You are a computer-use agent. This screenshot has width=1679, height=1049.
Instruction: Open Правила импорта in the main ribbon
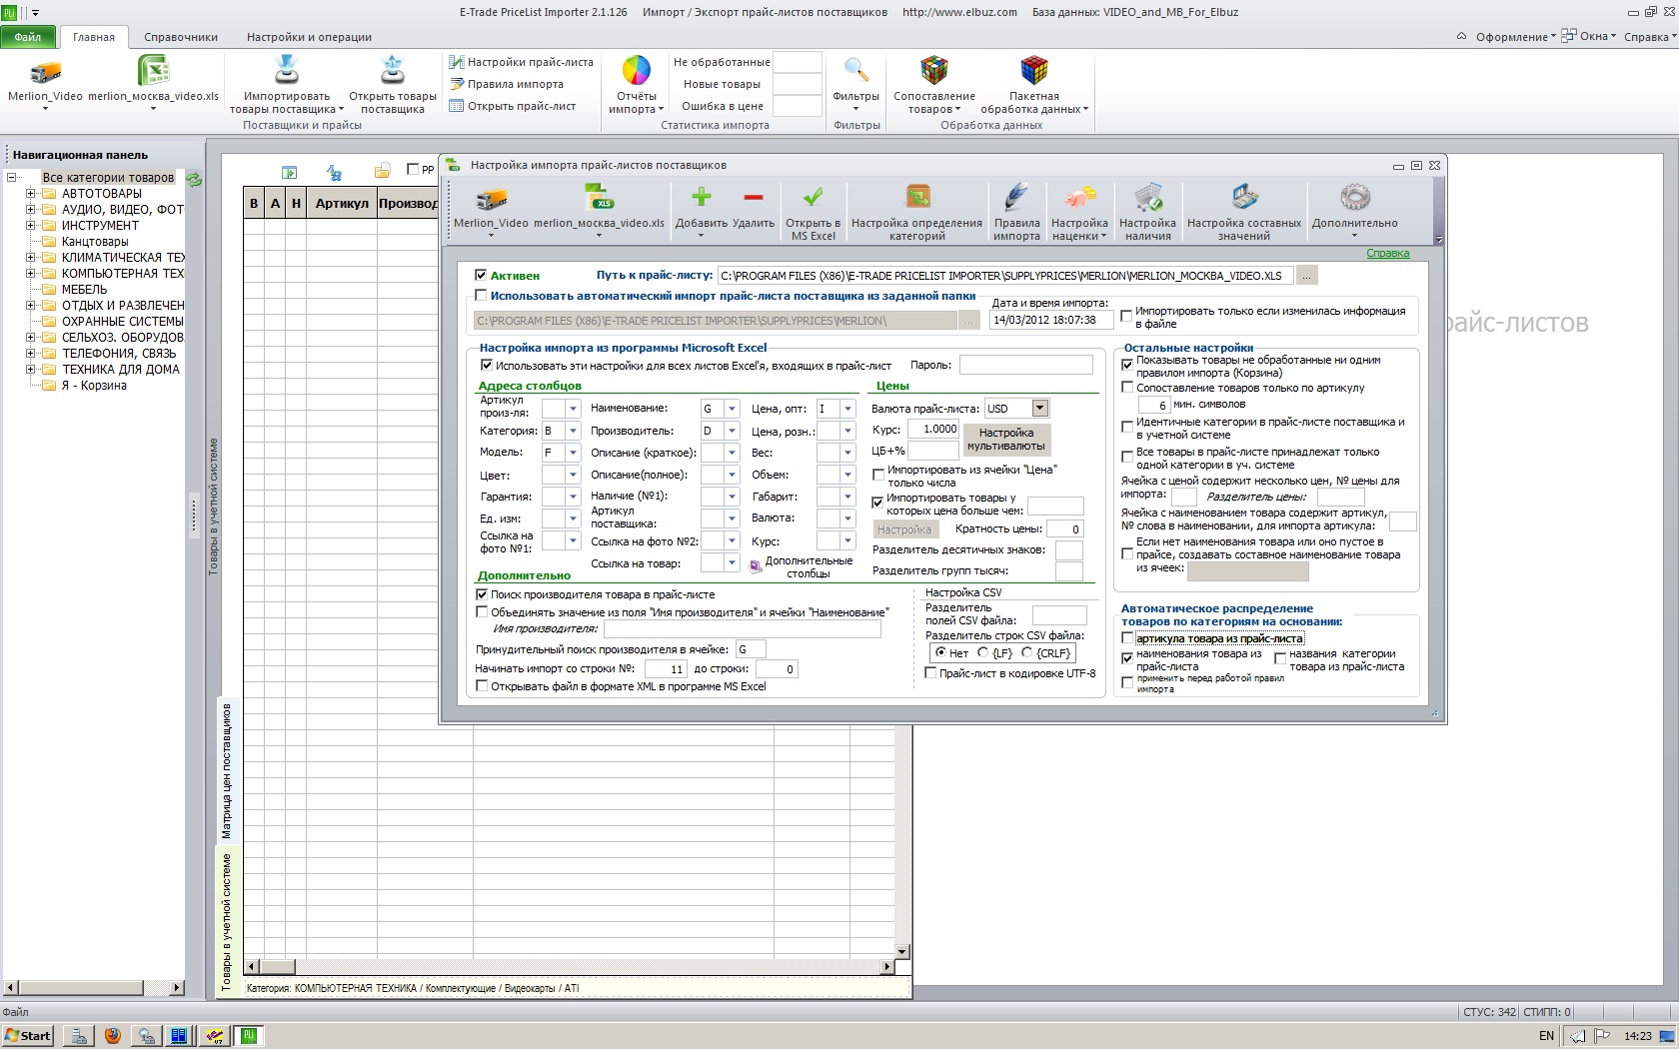click(x=507, y=84)
